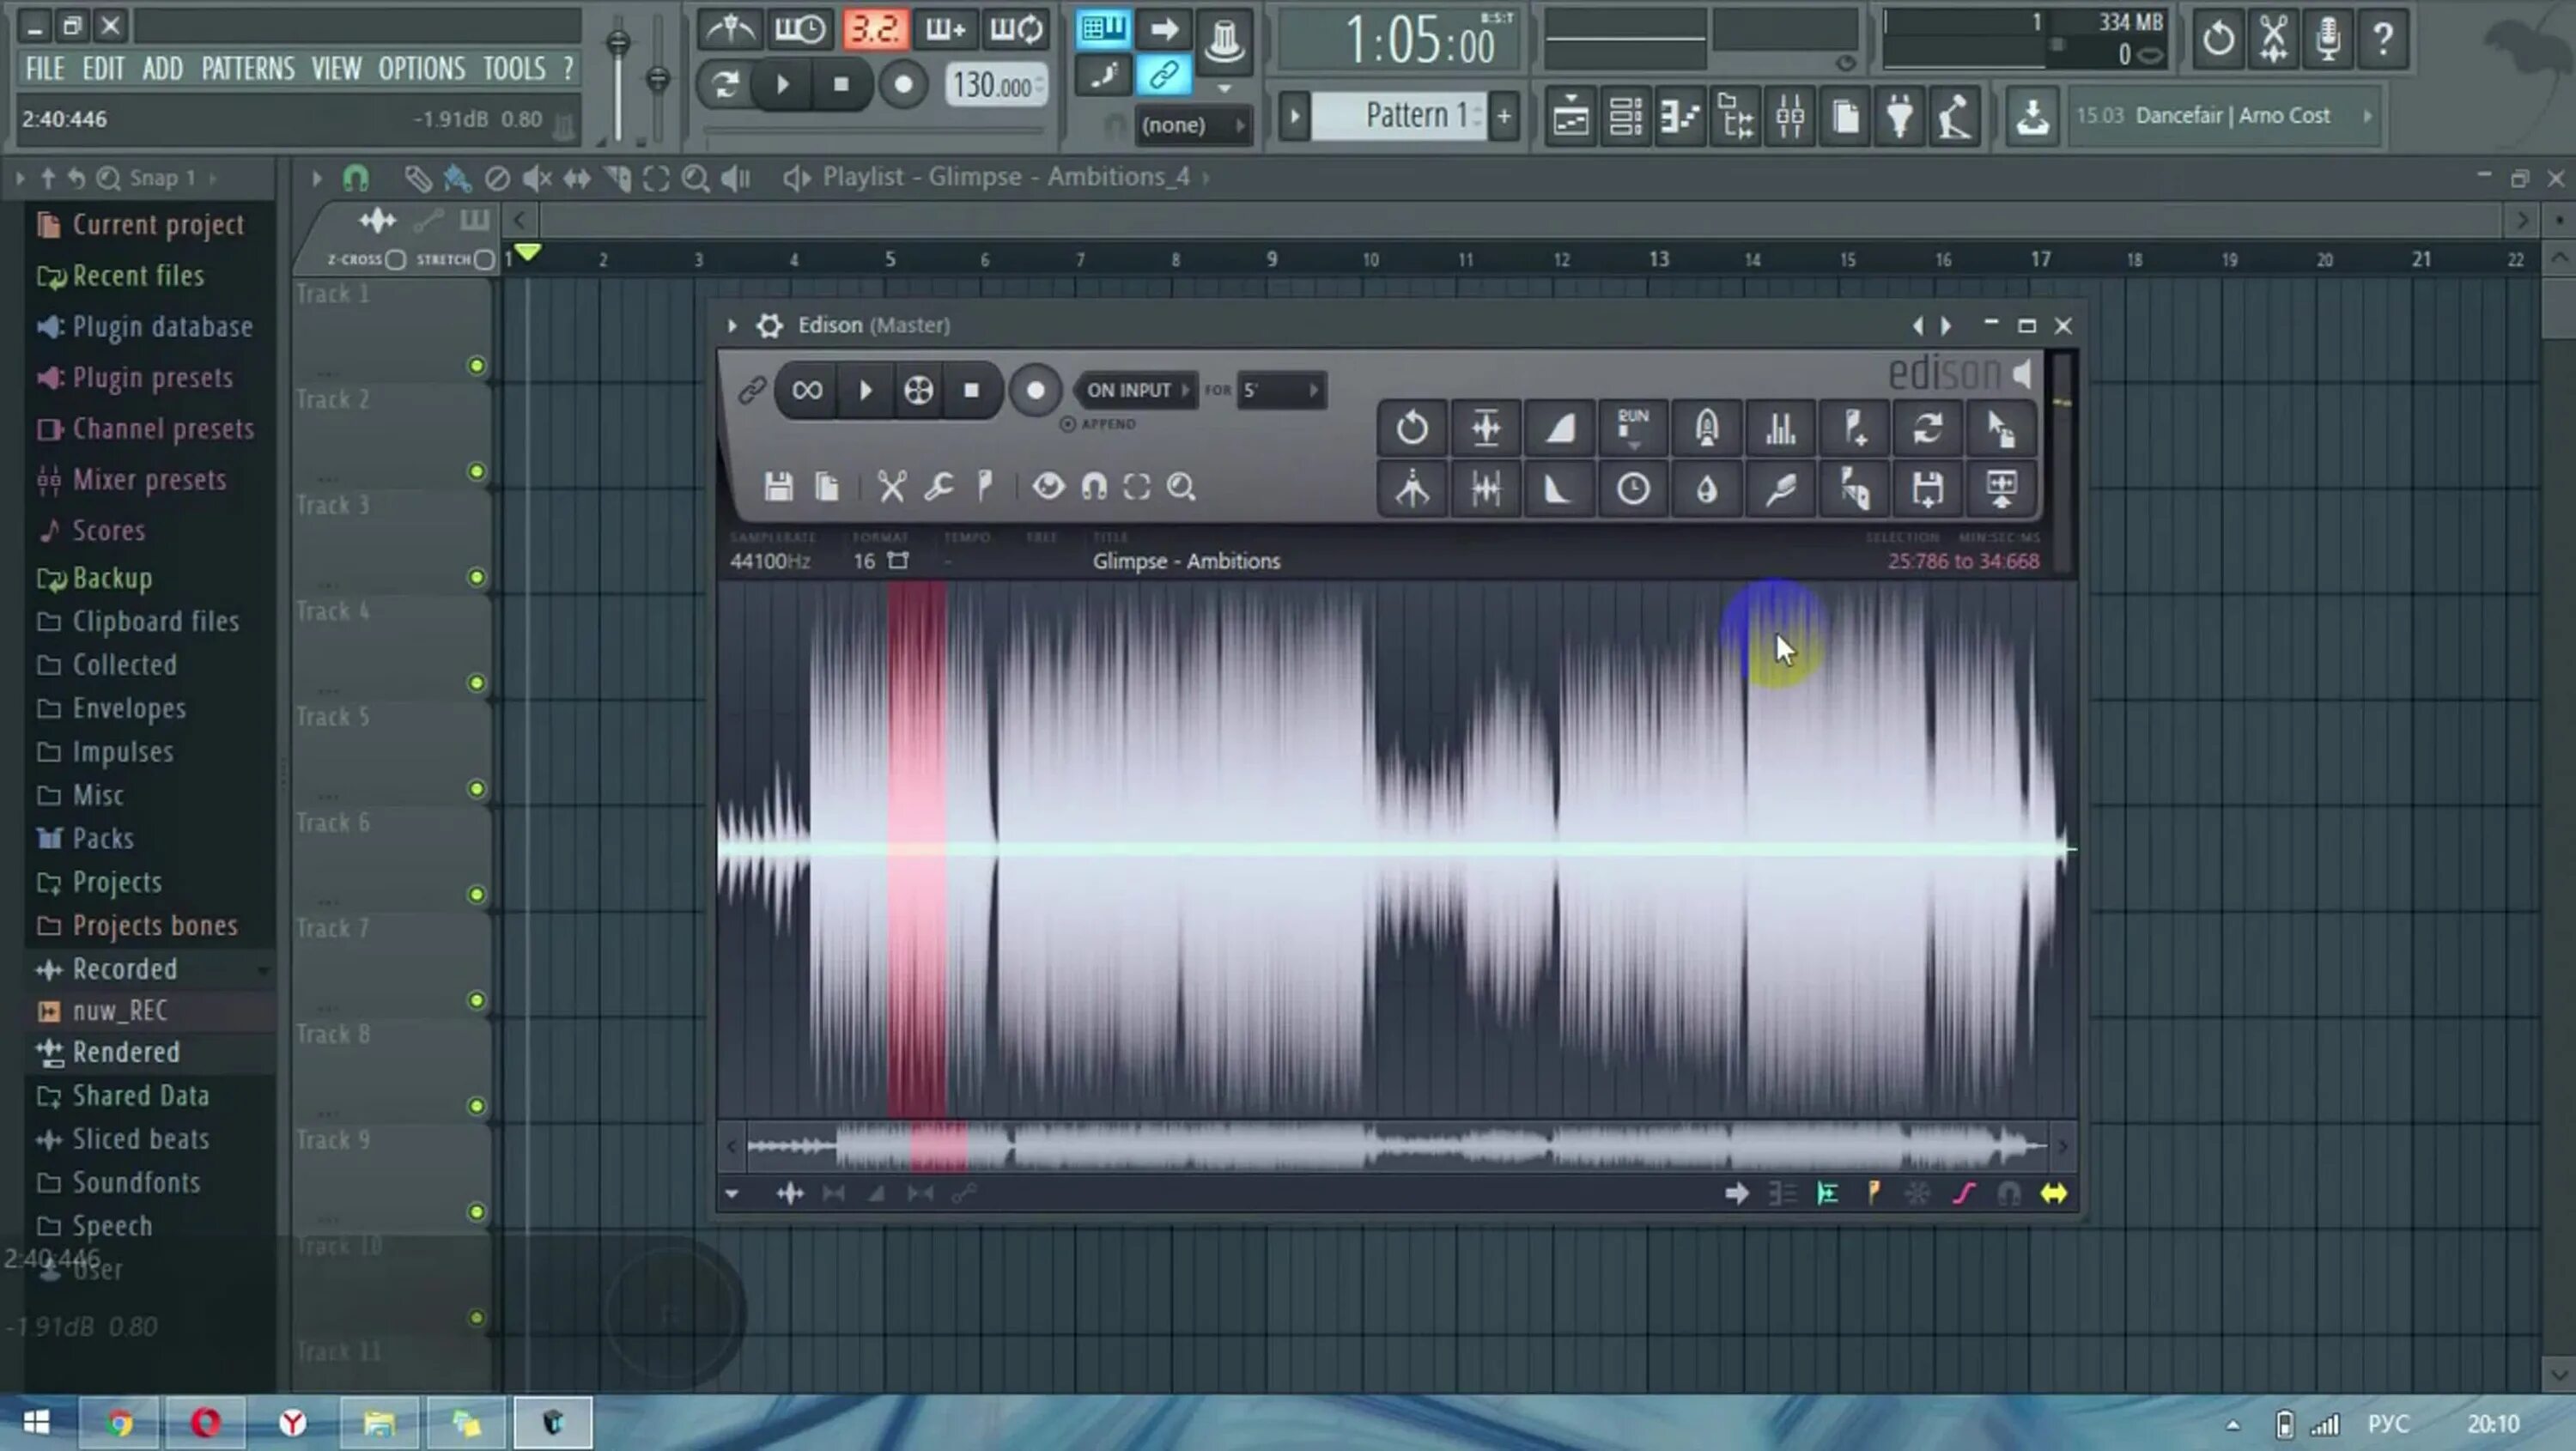Viewport: 2576px width, 1451px height.
Task: Click the Edison blur tool droplet icon
Action: (x=1706, y=489)
